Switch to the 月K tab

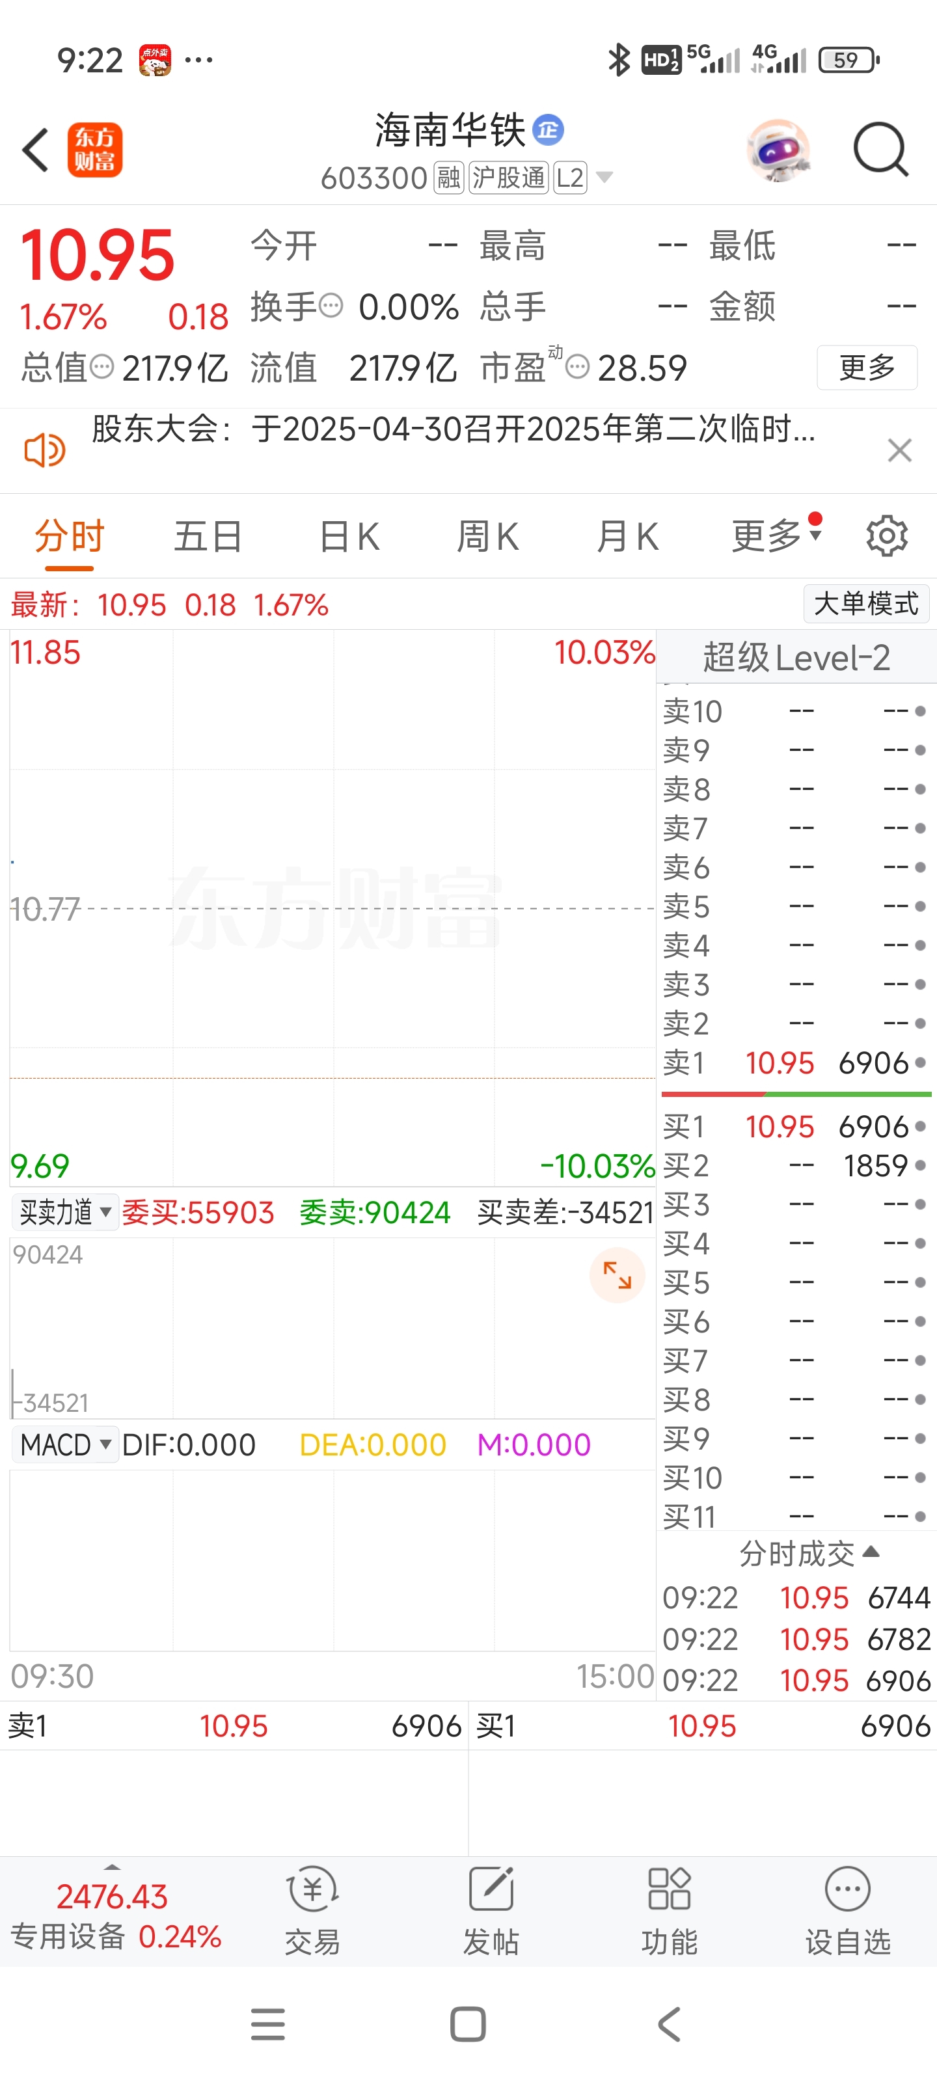click(x=627, y=537)
